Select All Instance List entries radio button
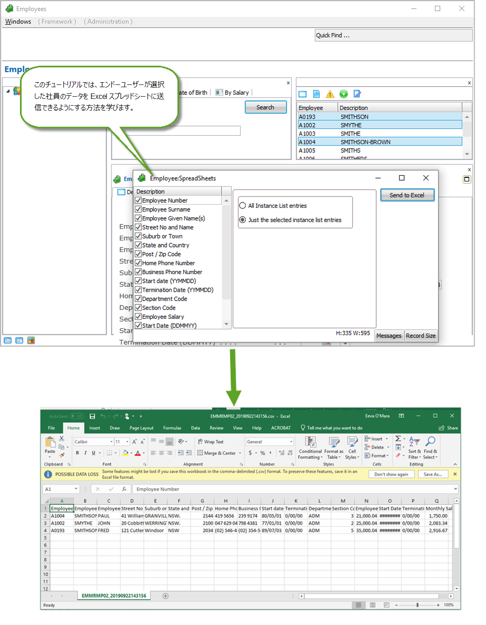 pos(243,205)
